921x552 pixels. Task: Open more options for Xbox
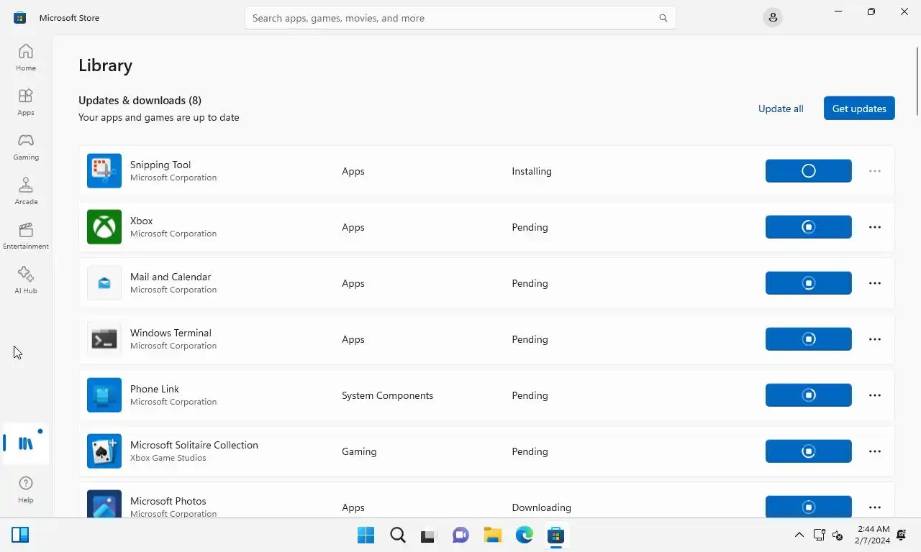875,227
